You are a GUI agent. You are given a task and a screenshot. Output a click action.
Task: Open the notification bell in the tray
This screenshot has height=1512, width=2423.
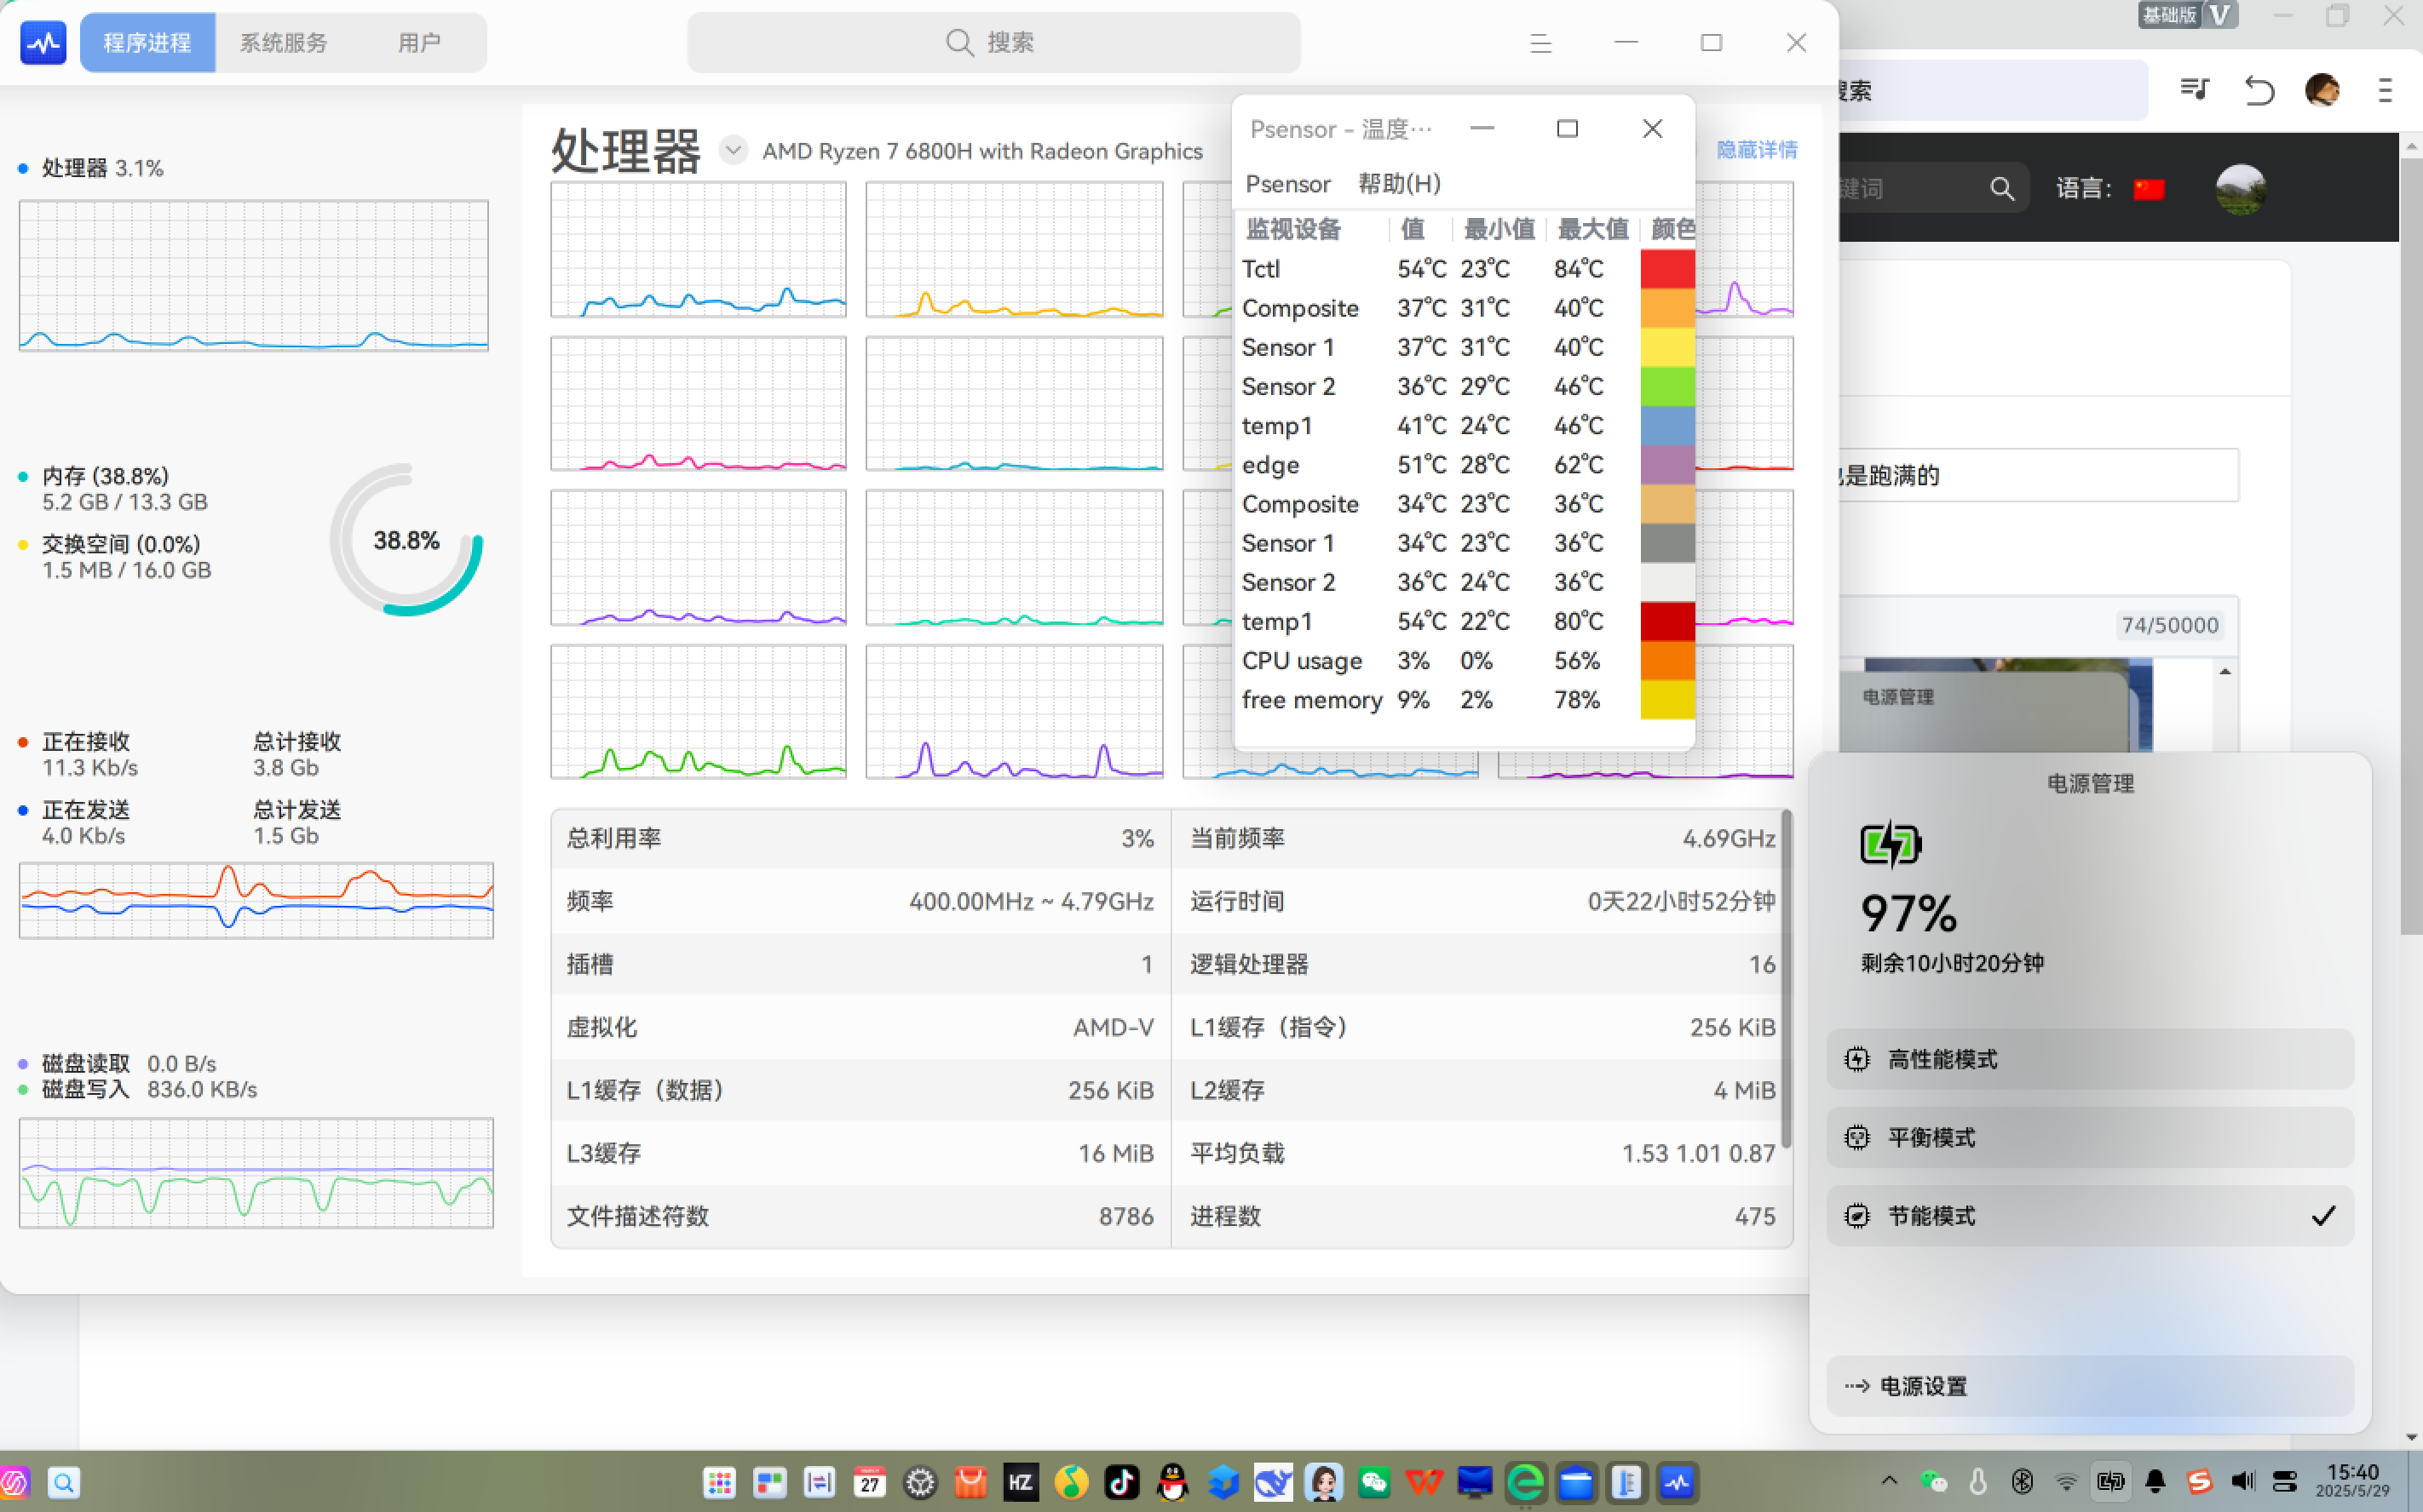(2155, 1481)
